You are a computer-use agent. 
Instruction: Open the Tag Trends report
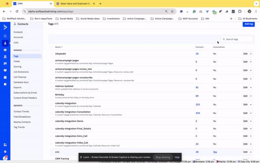coord(19,127)
